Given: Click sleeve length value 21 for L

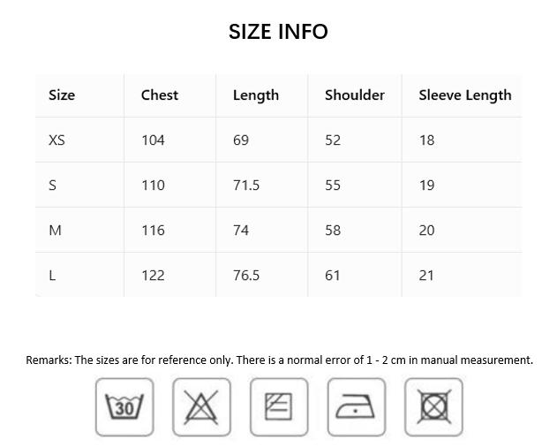Looking at the screenshot, I should 426,276.
